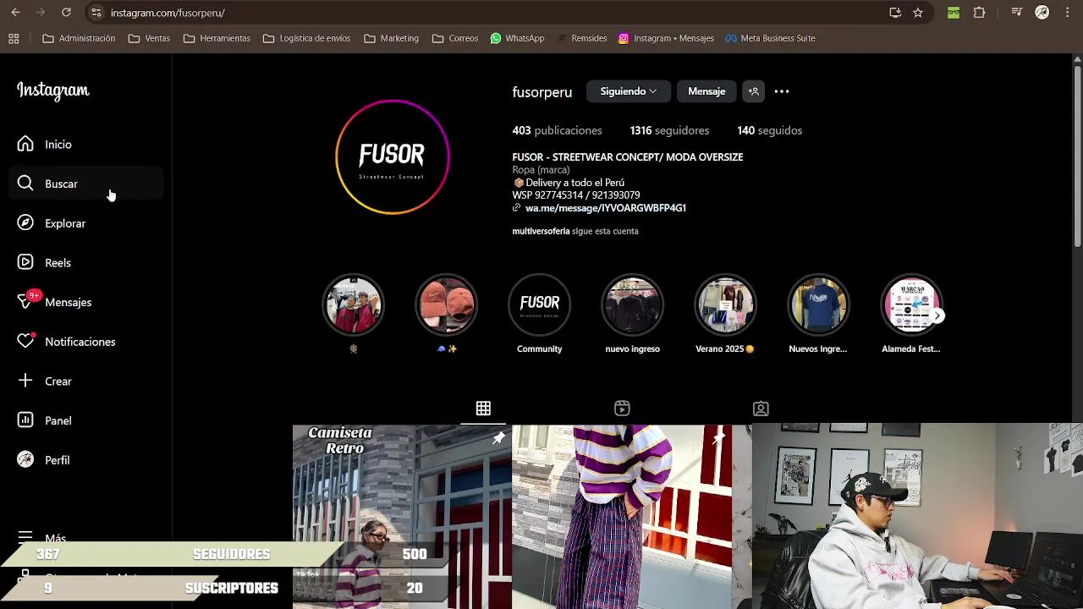Viewport: 1083px width, 609px height.
Task: Click the Mensaje button
Action: 706,91
